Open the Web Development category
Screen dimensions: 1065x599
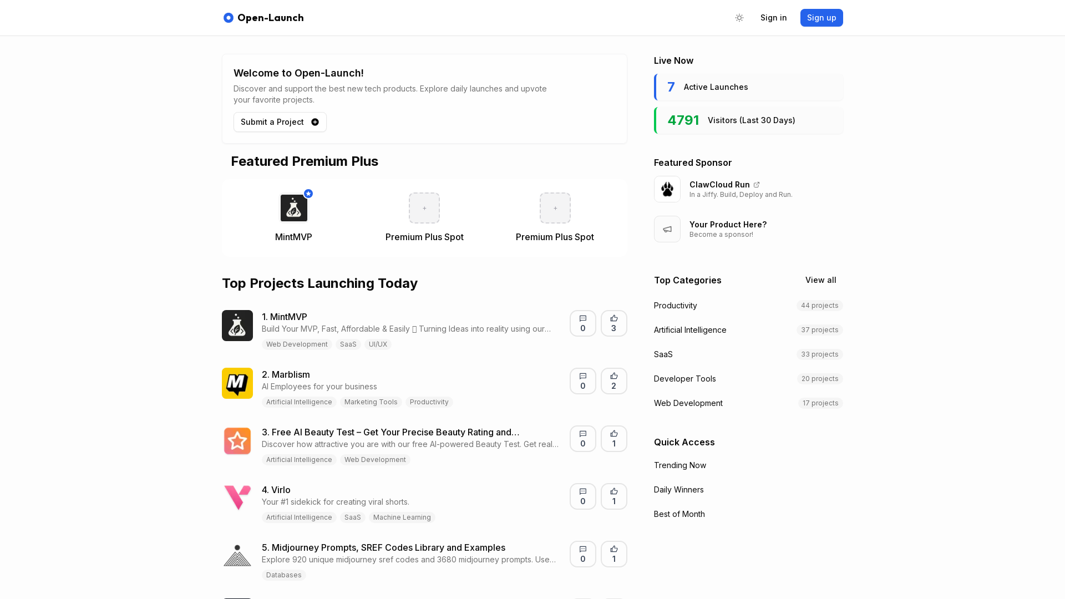[x=688, y=403]
